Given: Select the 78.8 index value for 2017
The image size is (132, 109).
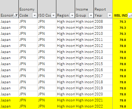Looking at the screenshot, I should click(122, 76).
